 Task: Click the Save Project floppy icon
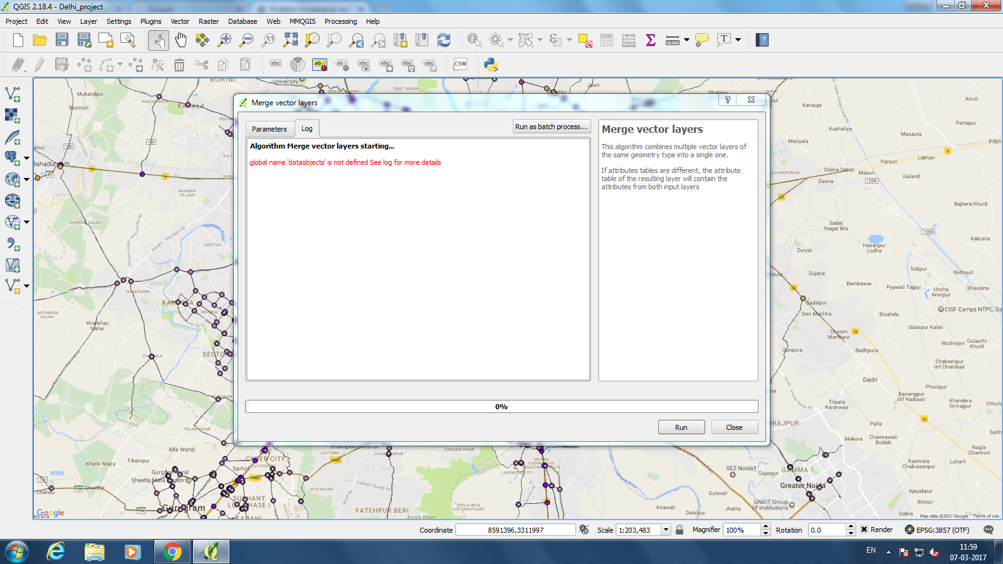click(x=61, y=40)
